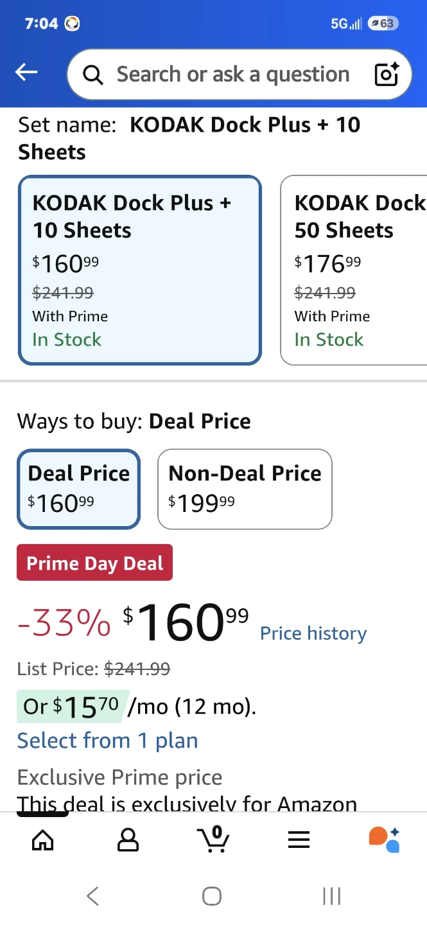The height and width of the screenshot is (925, 427).
Task: Go to Home tab icon
Action: click(x=43, y=840)
